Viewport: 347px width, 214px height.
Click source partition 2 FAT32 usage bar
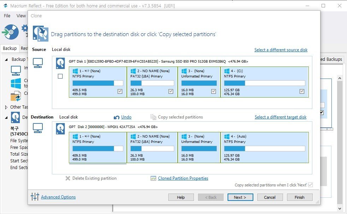point(152,83)
